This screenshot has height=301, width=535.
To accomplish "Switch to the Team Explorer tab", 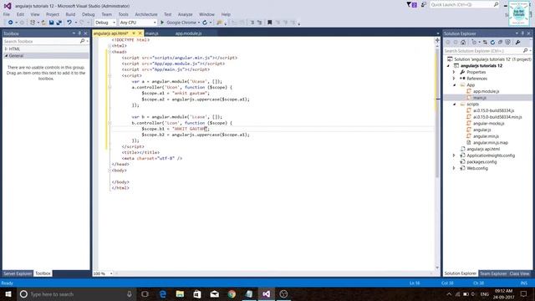I will (x=493, y=273).
